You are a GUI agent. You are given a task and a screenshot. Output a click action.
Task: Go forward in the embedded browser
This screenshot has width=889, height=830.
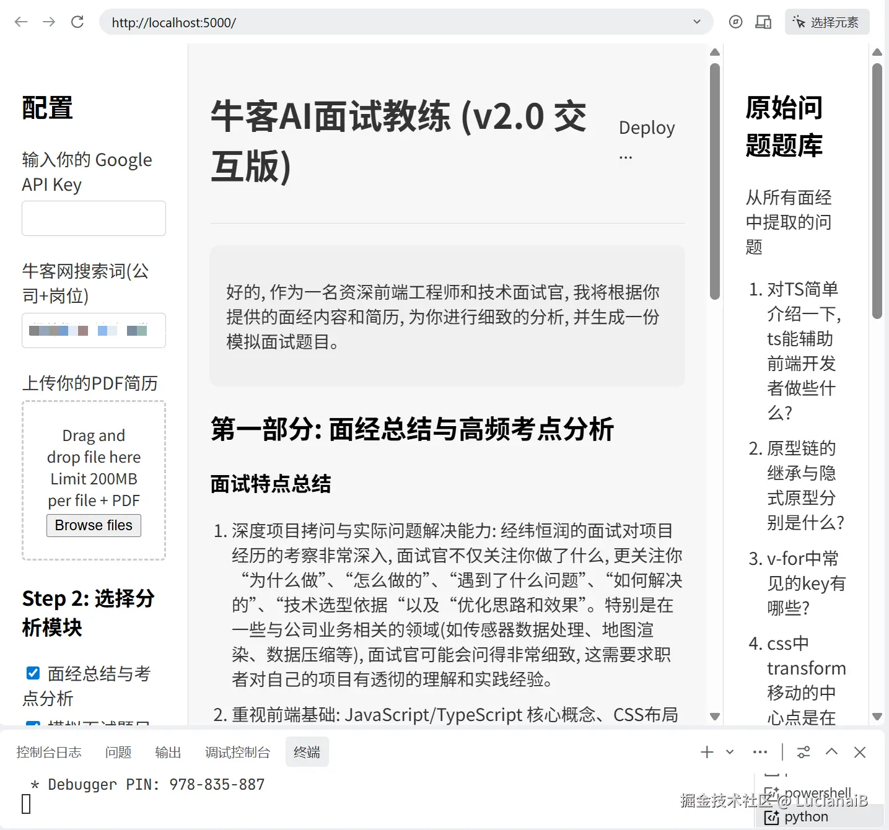click(x=49, y=22)
